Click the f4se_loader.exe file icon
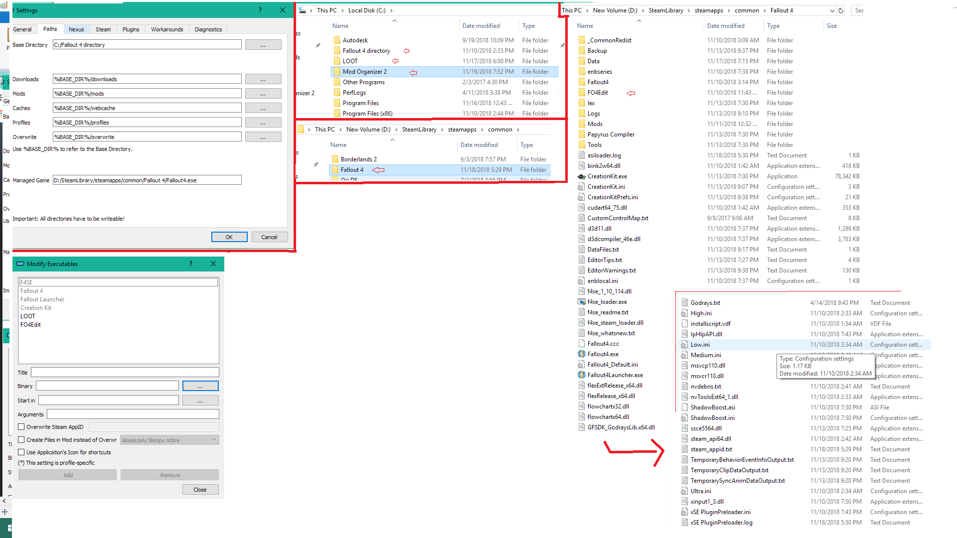The height and width of the screenshot is (538, 957). click(x=581, y=302)
